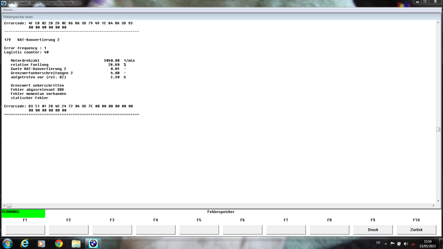Click the 'Fehler momentan vorhanden' line
443x249 pixels.
pyautogui.click(x=39, y=94)
